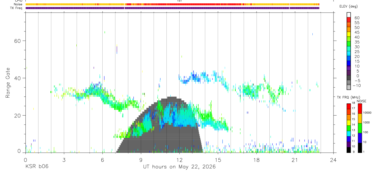Pick the white top elevation swatch
The image size is (375, 173).
pos(349,15)
